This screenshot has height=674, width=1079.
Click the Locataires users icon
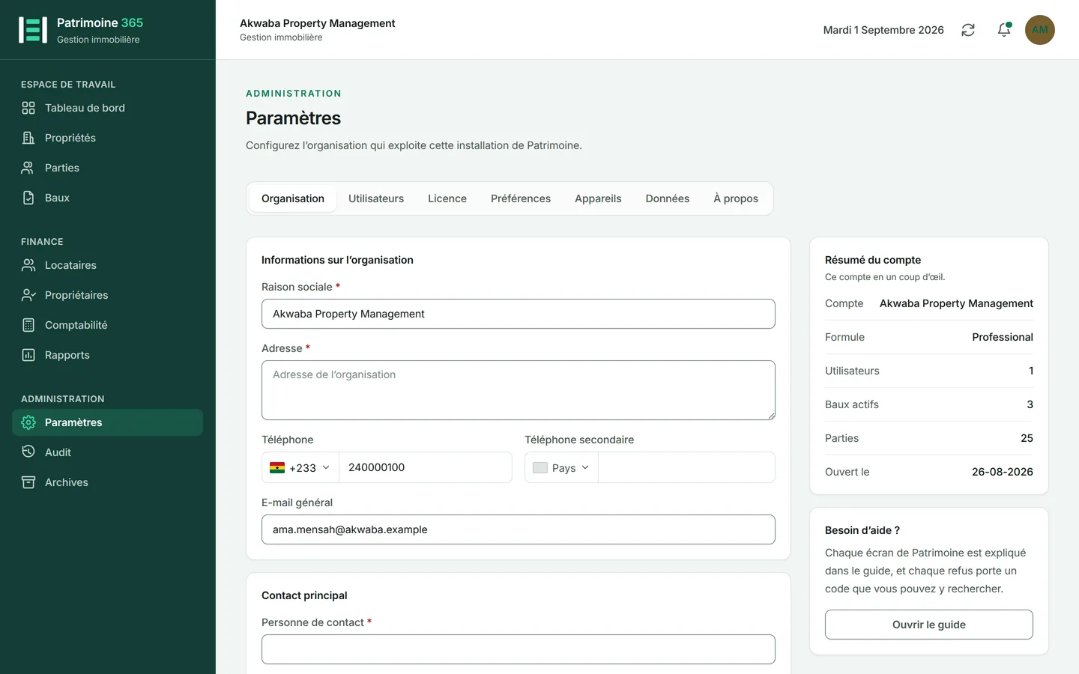(28, 265)
